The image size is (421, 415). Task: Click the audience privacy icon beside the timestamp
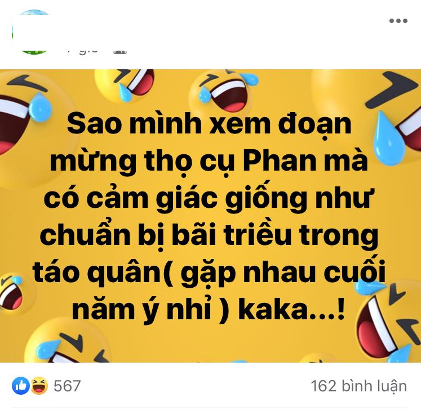[119, 51]
